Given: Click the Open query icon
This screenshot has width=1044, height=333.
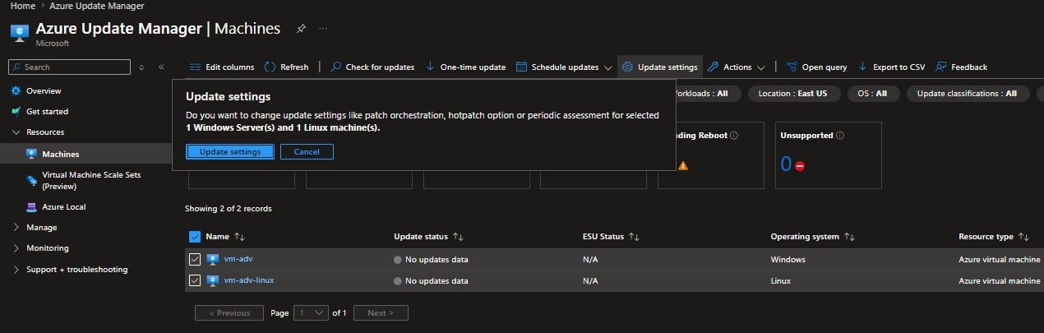Looking at the screenshot, I should click(792, 67).
